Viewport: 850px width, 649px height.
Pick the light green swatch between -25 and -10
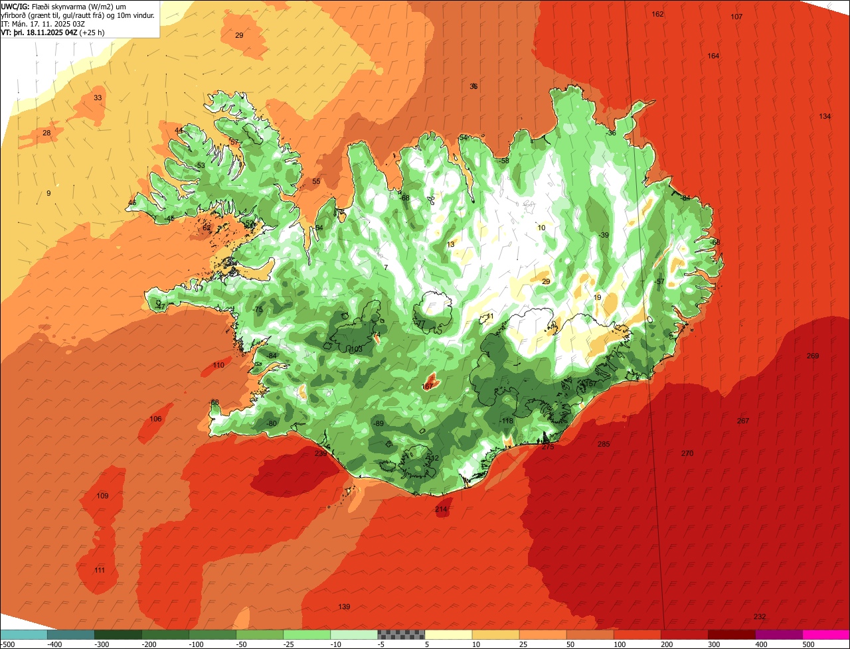(307, 634)
